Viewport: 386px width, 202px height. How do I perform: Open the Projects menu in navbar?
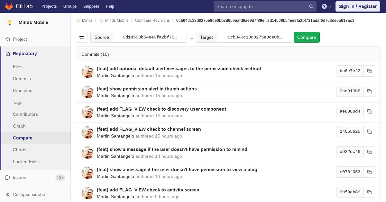pyautogui.click(x=49, y=6)
